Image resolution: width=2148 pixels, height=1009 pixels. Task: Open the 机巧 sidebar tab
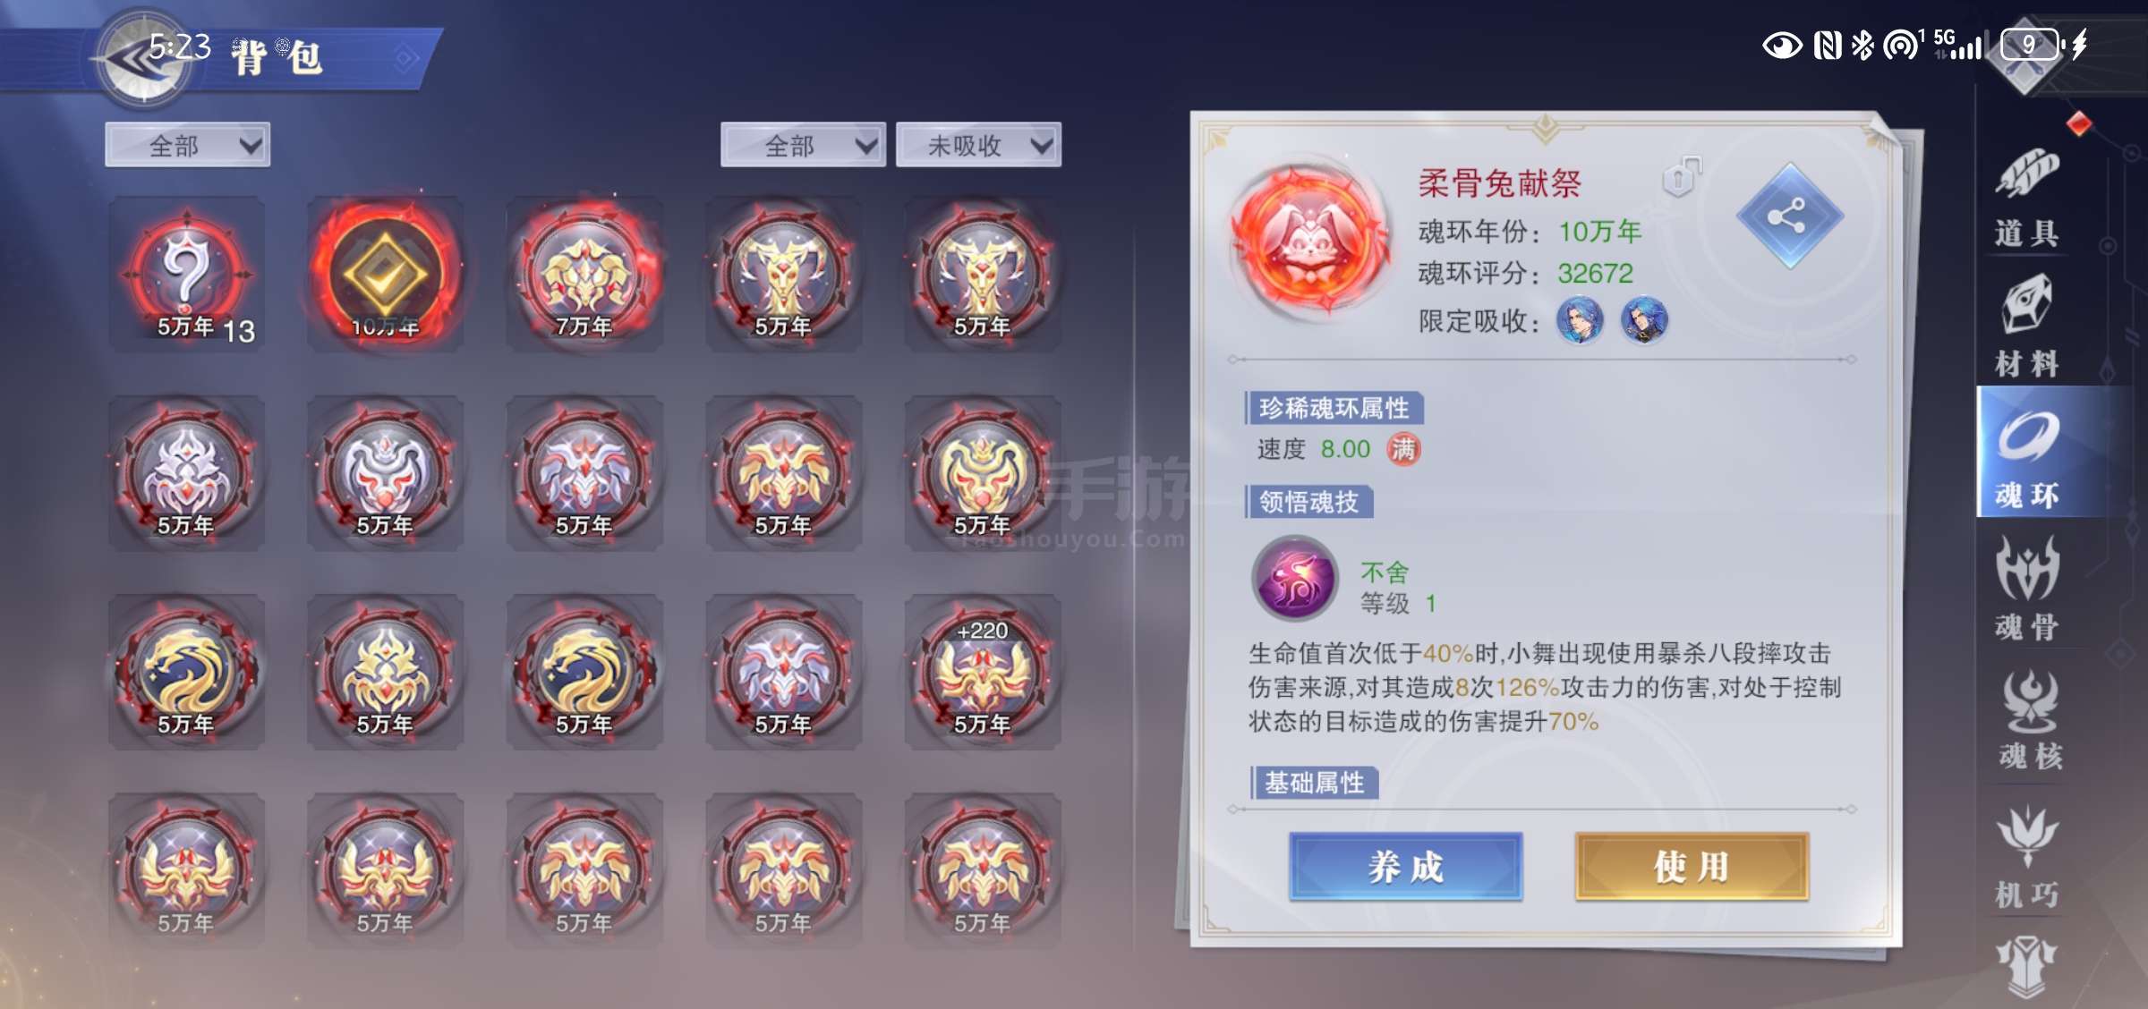(2027, 856)
